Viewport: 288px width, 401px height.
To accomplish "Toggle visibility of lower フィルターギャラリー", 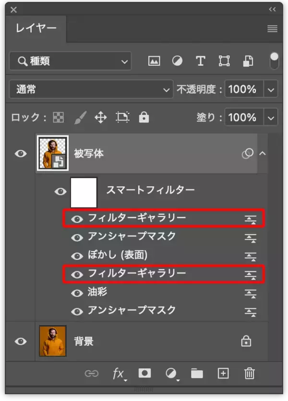I will pyautogui.click(x=77, y=275).
